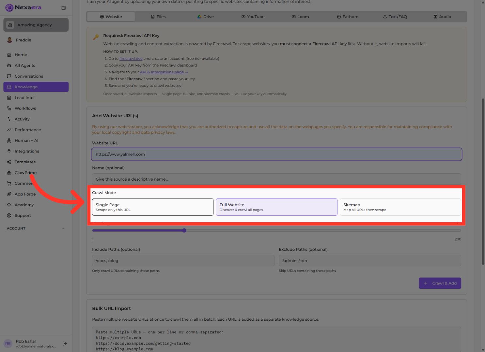Click the Name (optional) input field
Screen dimensions: 485x352
pyautogui.click(x=276, y=179)
